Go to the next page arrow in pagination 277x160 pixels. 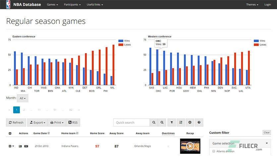pyautogui.click(x=79, y=110)
